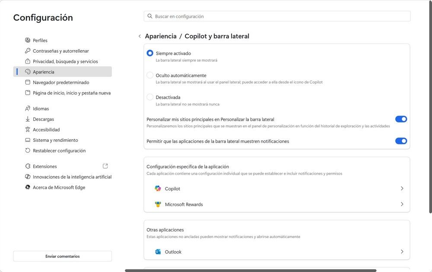Click the Copilot app icon
Image resolution: width=432 pixels, height=272 pixels.
click(158, 188)
